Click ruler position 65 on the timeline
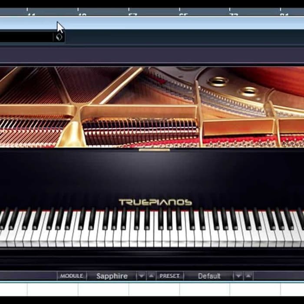Viewport: 304px width, 304px height. (x=183, y=13)
